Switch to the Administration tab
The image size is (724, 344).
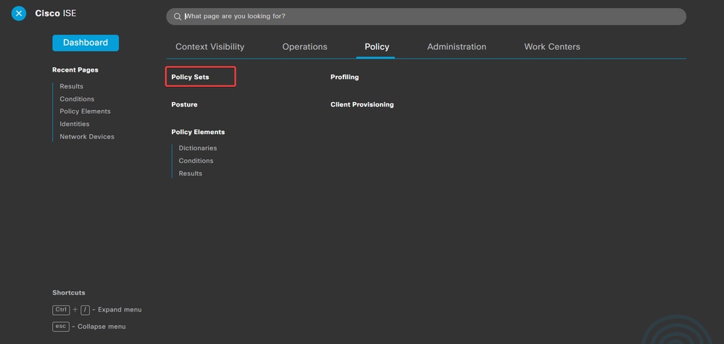[456, 46]
